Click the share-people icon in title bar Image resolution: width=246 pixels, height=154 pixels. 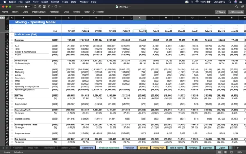(243, 7)
